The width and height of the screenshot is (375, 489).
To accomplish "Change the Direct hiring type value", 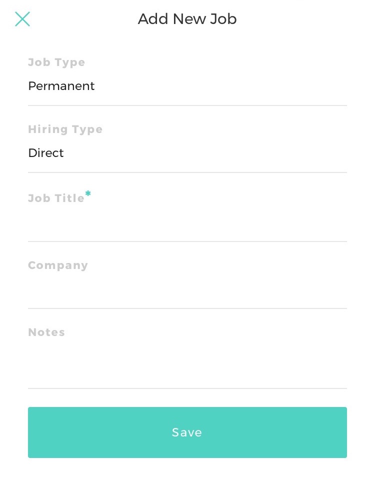I will (187, 153).
